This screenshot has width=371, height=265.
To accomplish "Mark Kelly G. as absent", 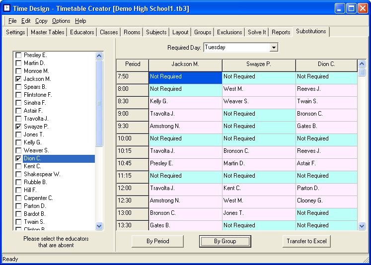I will (18, 142).
